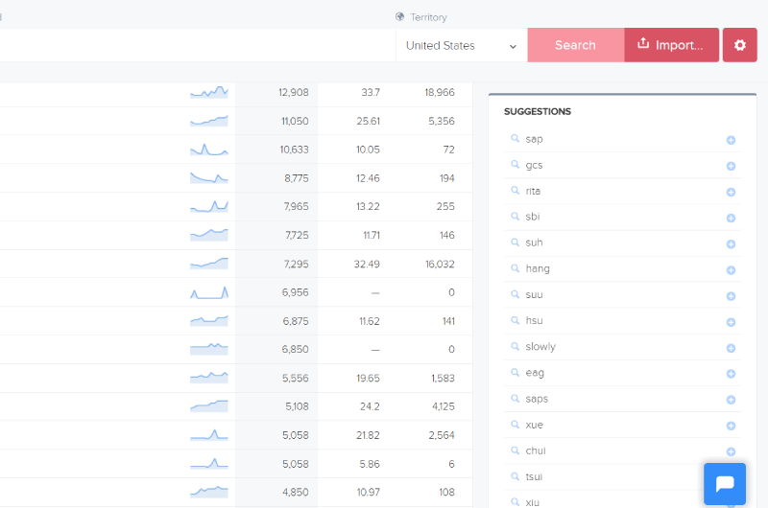Select the 'xiu' suggestion keyword
768x508 pixels.
tap(533, 502)
